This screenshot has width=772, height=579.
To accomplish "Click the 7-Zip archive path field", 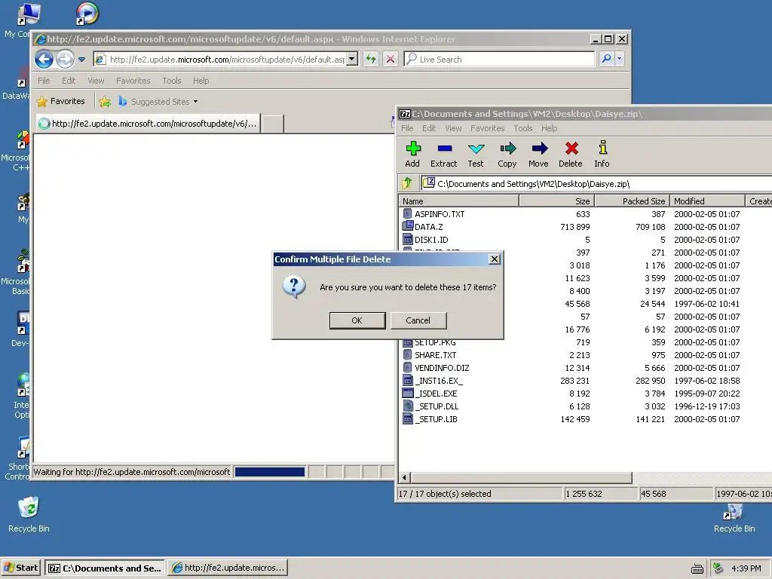I will click(597, 184).
